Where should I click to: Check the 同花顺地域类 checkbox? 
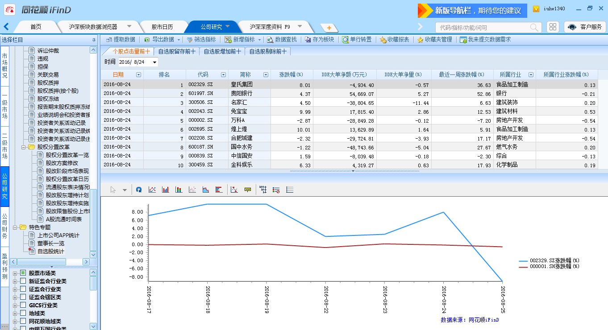point(23,321)
